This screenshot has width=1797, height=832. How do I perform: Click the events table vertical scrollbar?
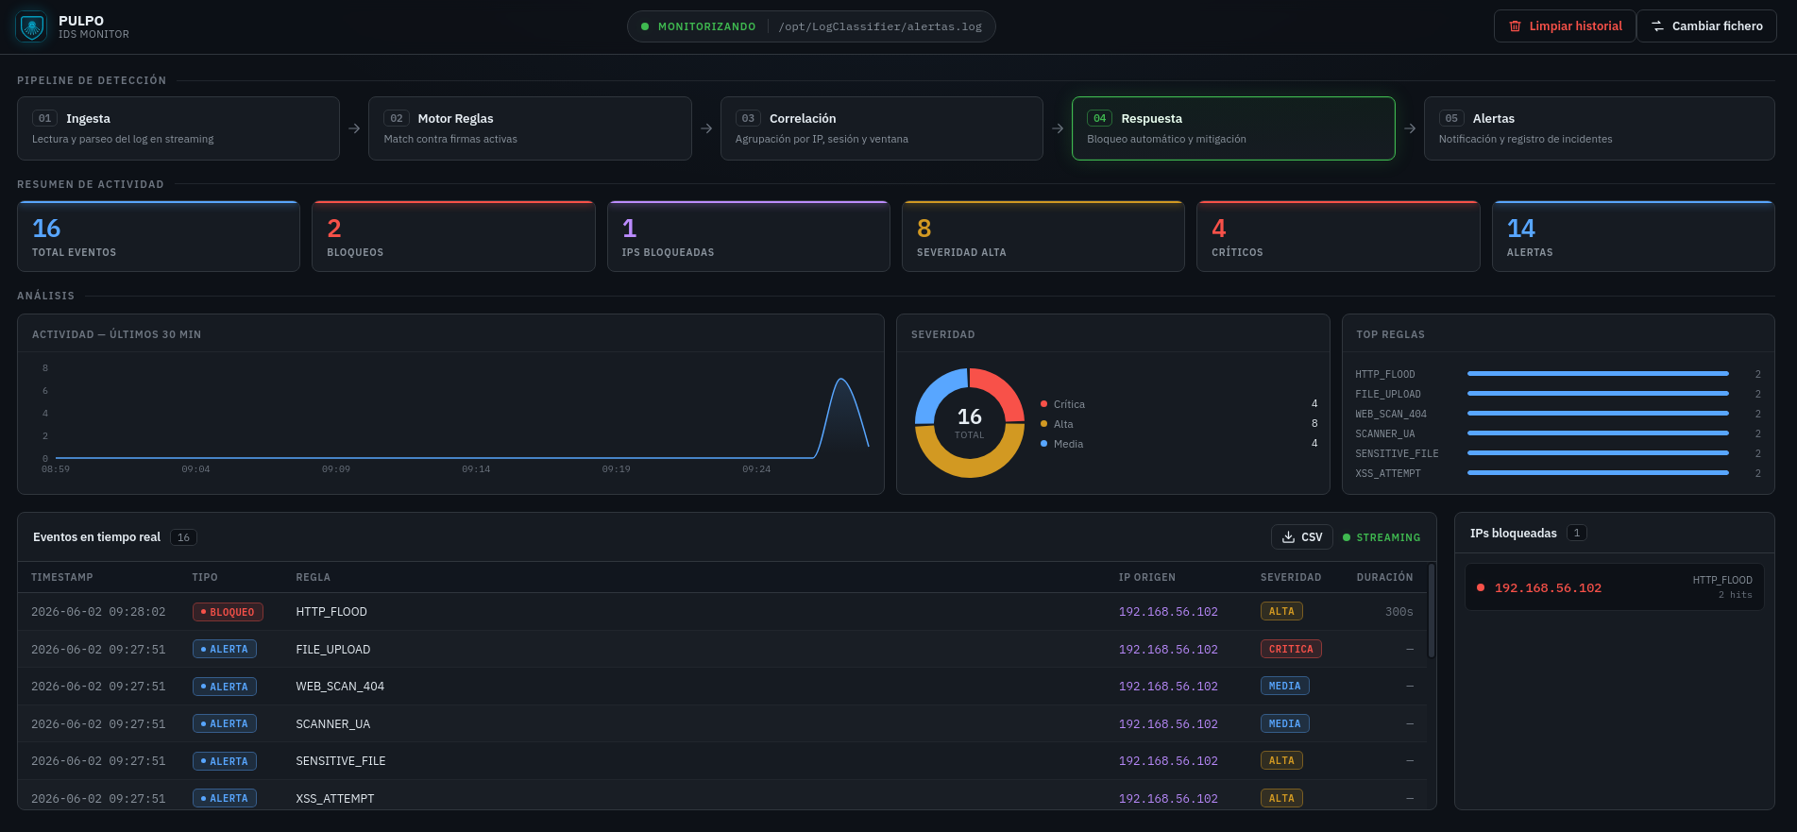1432,611
